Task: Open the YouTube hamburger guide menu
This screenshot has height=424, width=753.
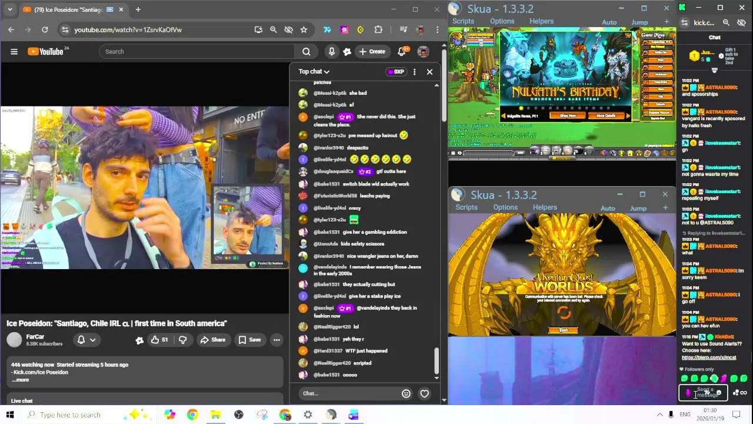Action: coord(14,51)
